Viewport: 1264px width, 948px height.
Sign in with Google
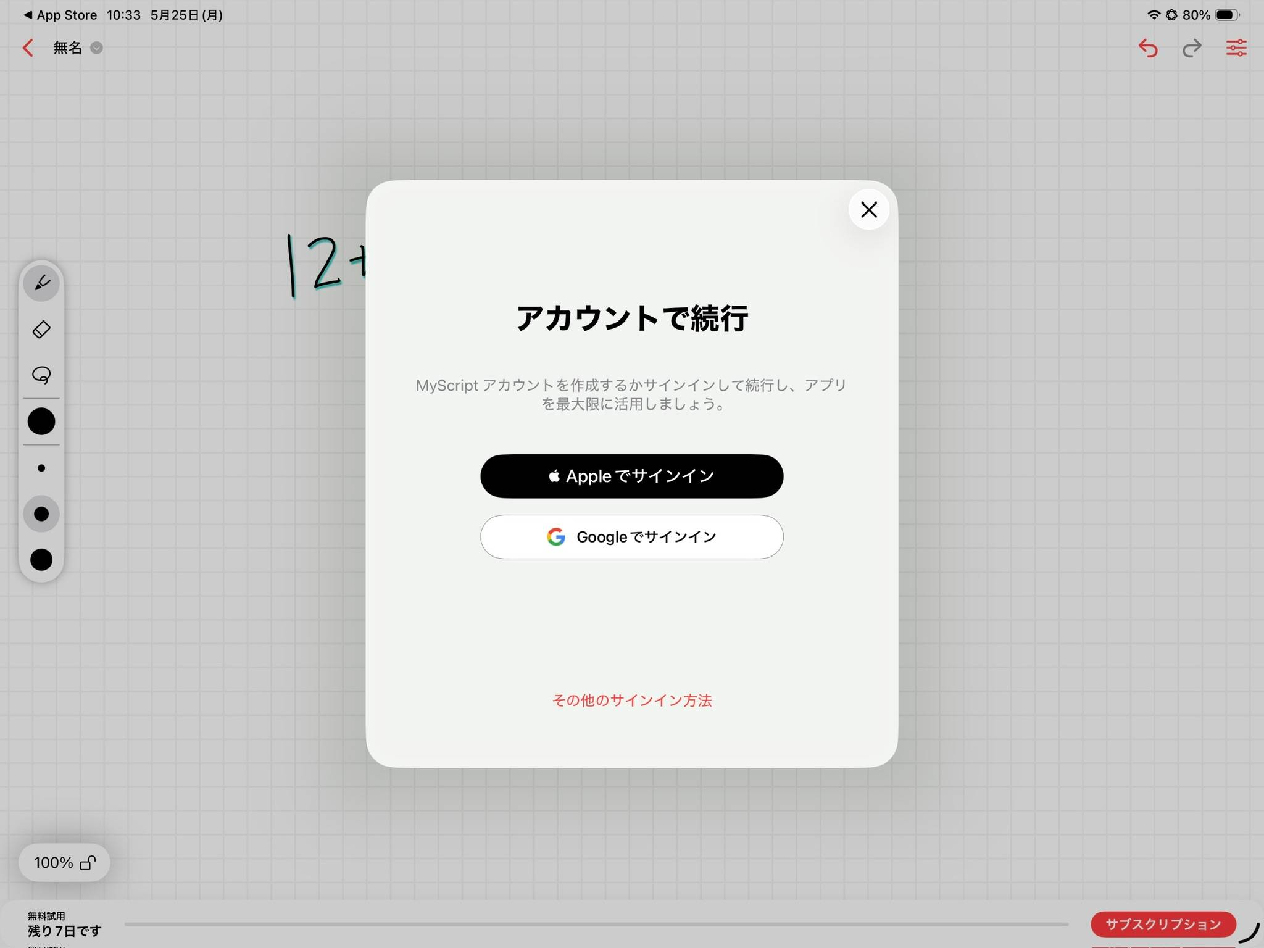[631, 537]
